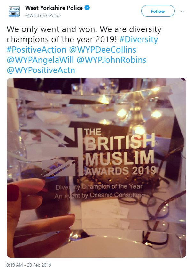Viewport: 193px width, 271px height.
Task: Open the West Yorkshire Police display name
Action: 54,8
